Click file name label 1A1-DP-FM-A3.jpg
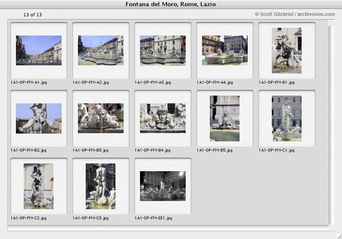This screenshot has height=239, width=342. (x=153, y=83)
